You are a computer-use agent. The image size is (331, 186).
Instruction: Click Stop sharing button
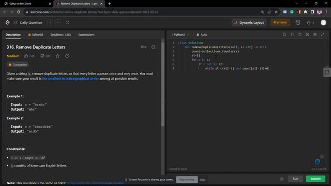tap(187, 180)
